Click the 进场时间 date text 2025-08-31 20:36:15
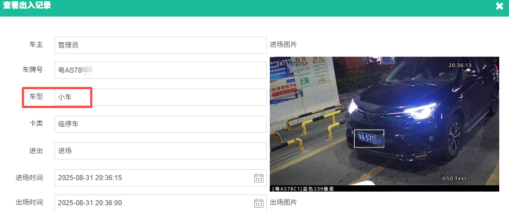This screenshot has height=211, width=509. coord(90,178)
